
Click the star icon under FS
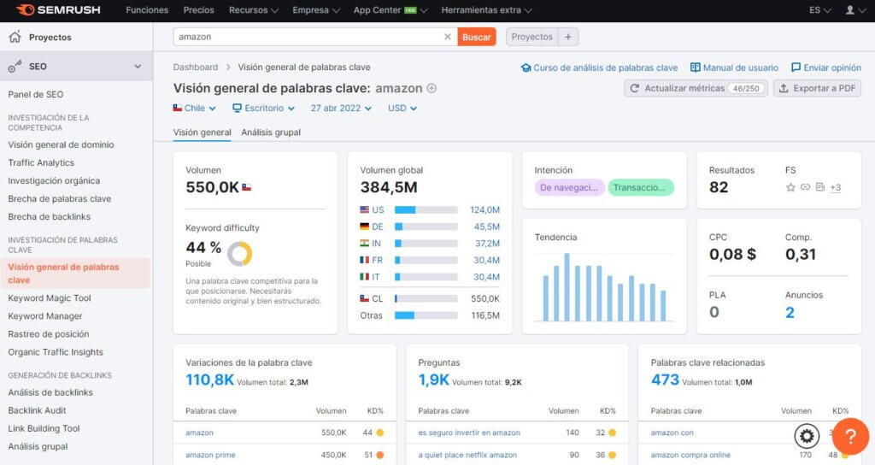click(790, 187)
